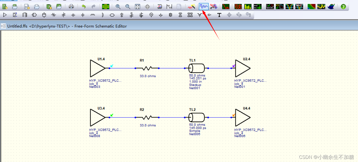
Task: Select the text tool T icon
Action: pos(219,15)
